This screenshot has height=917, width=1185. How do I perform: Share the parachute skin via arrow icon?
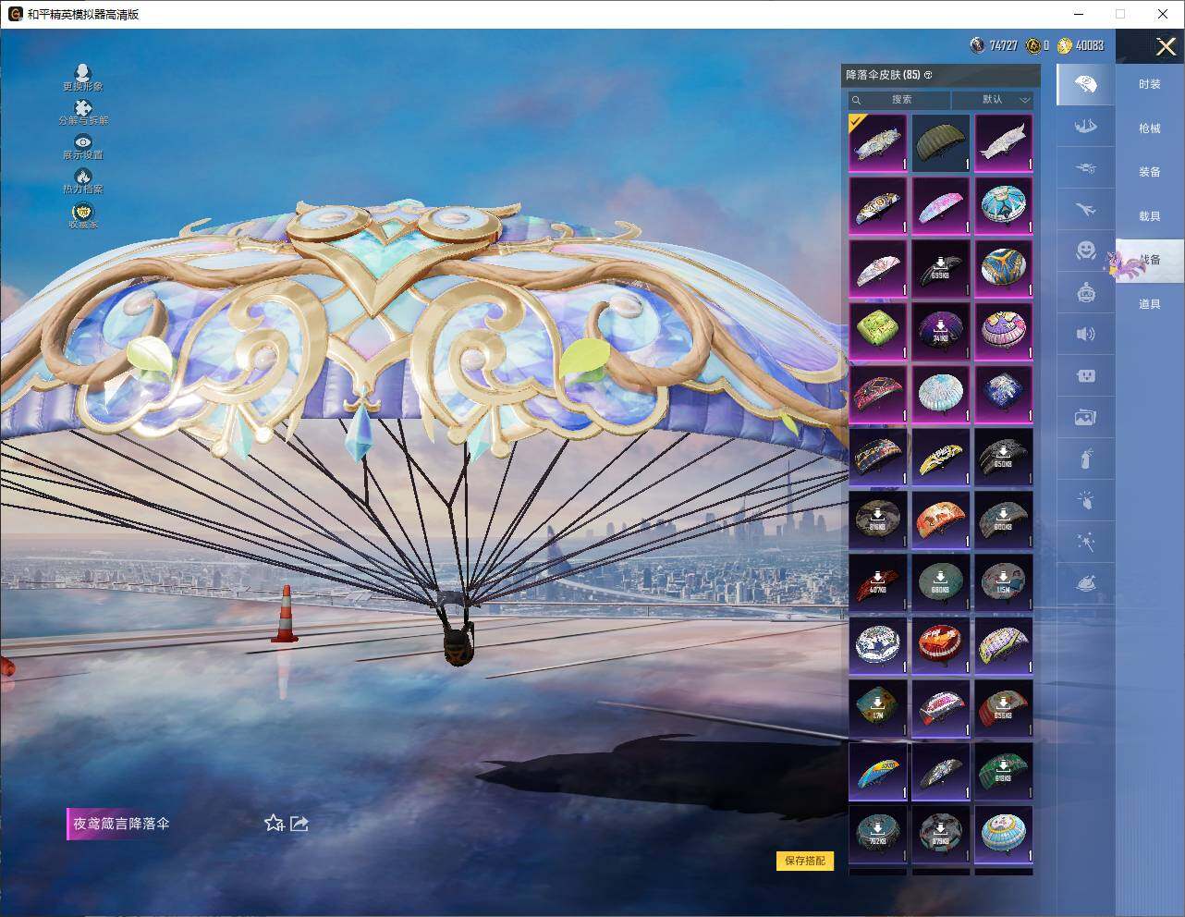[x=299, y=823]
